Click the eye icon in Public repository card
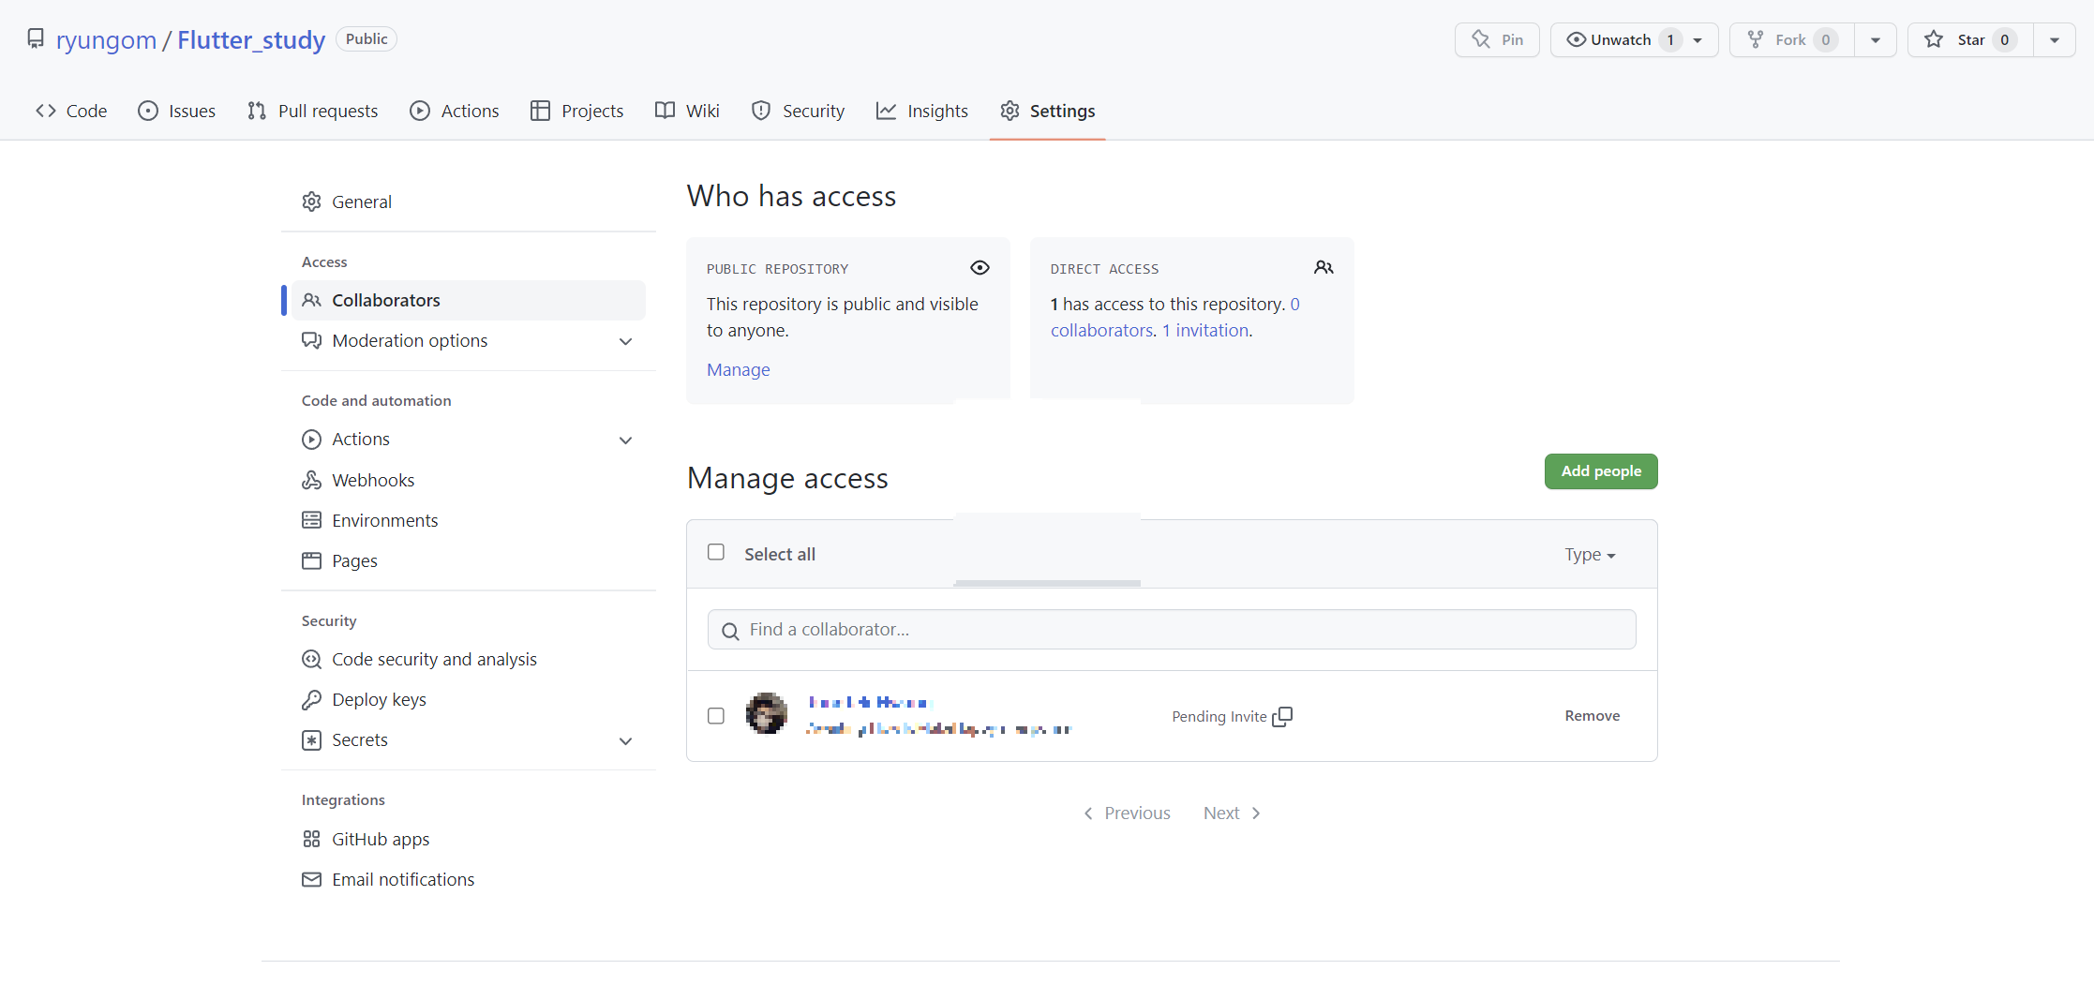 tap(980, 268)
